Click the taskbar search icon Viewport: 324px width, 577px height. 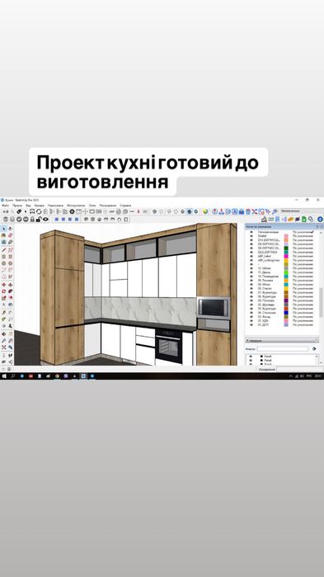[13, 376]
